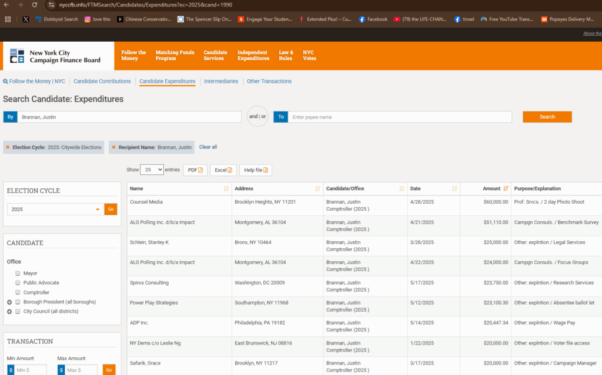Open the Popeyes Delivery bookmark
The width and height of the screenshot is (602, 375).
(x=567, y=19)
